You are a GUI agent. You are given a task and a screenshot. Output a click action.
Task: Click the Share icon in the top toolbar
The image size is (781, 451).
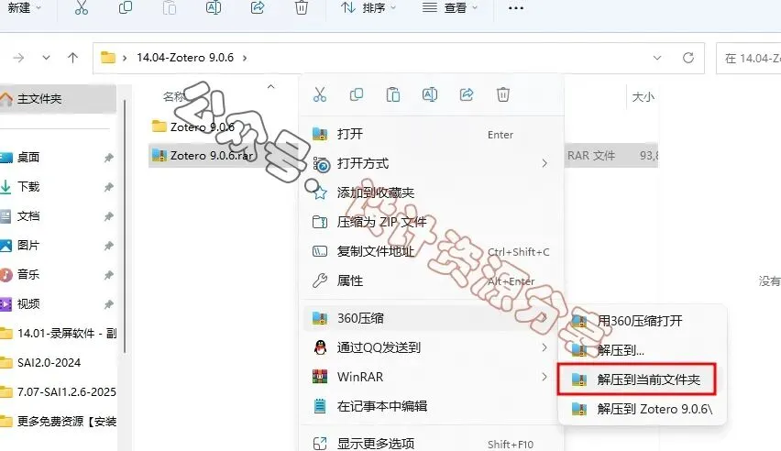coord(258,7)
